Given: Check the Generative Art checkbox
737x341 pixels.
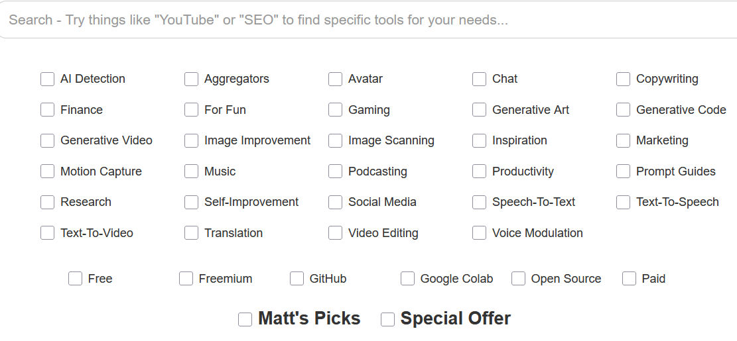Looking at the screenshot, I should pos(479,110).
